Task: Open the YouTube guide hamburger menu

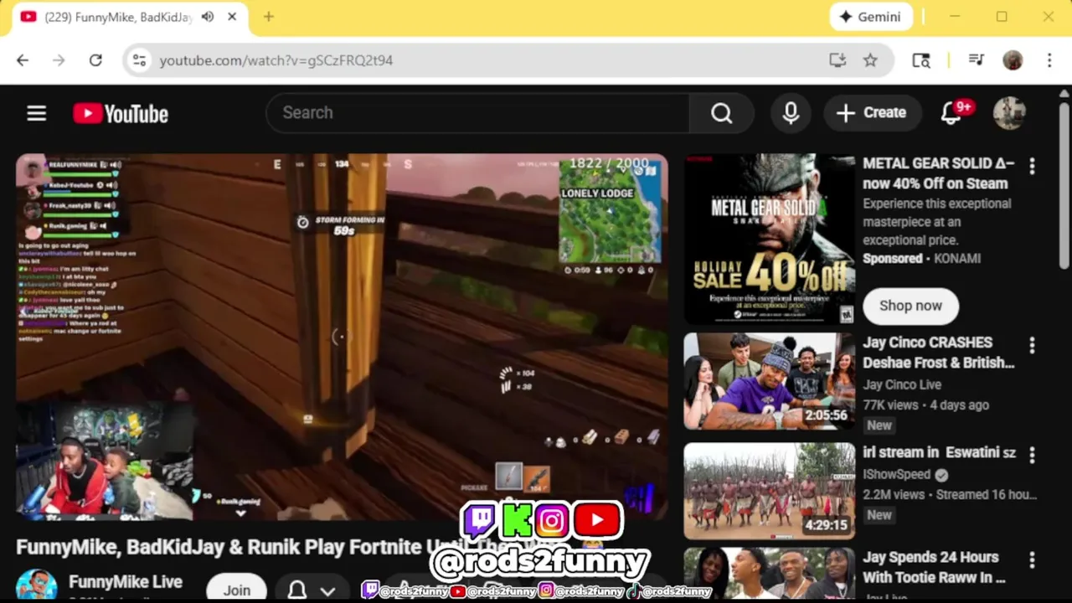Action: coord(36,113)
